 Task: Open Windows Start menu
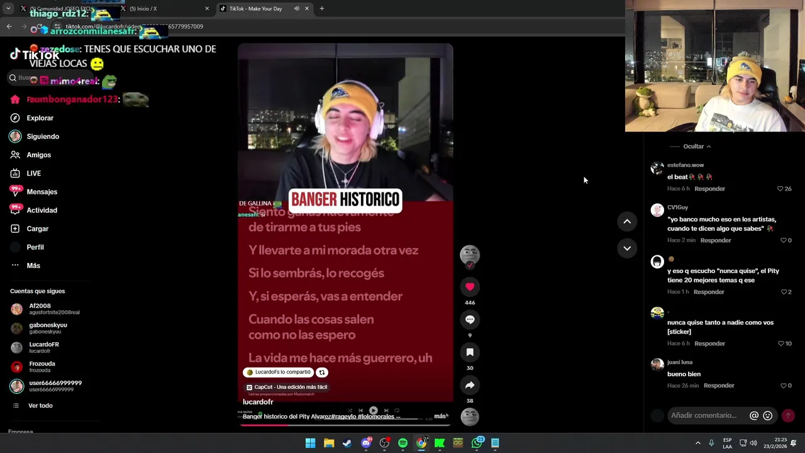tap(310, 443)
